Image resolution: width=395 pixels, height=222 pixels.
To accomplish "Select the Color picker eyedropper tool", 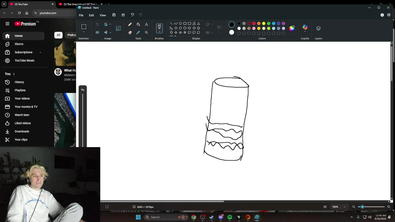I will tap(138, 32).
